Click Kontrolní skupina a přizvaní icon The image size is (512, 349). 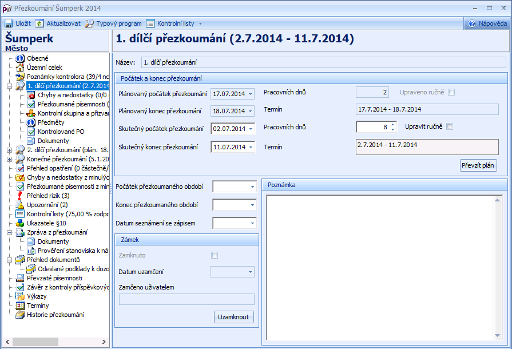(31, 113)
